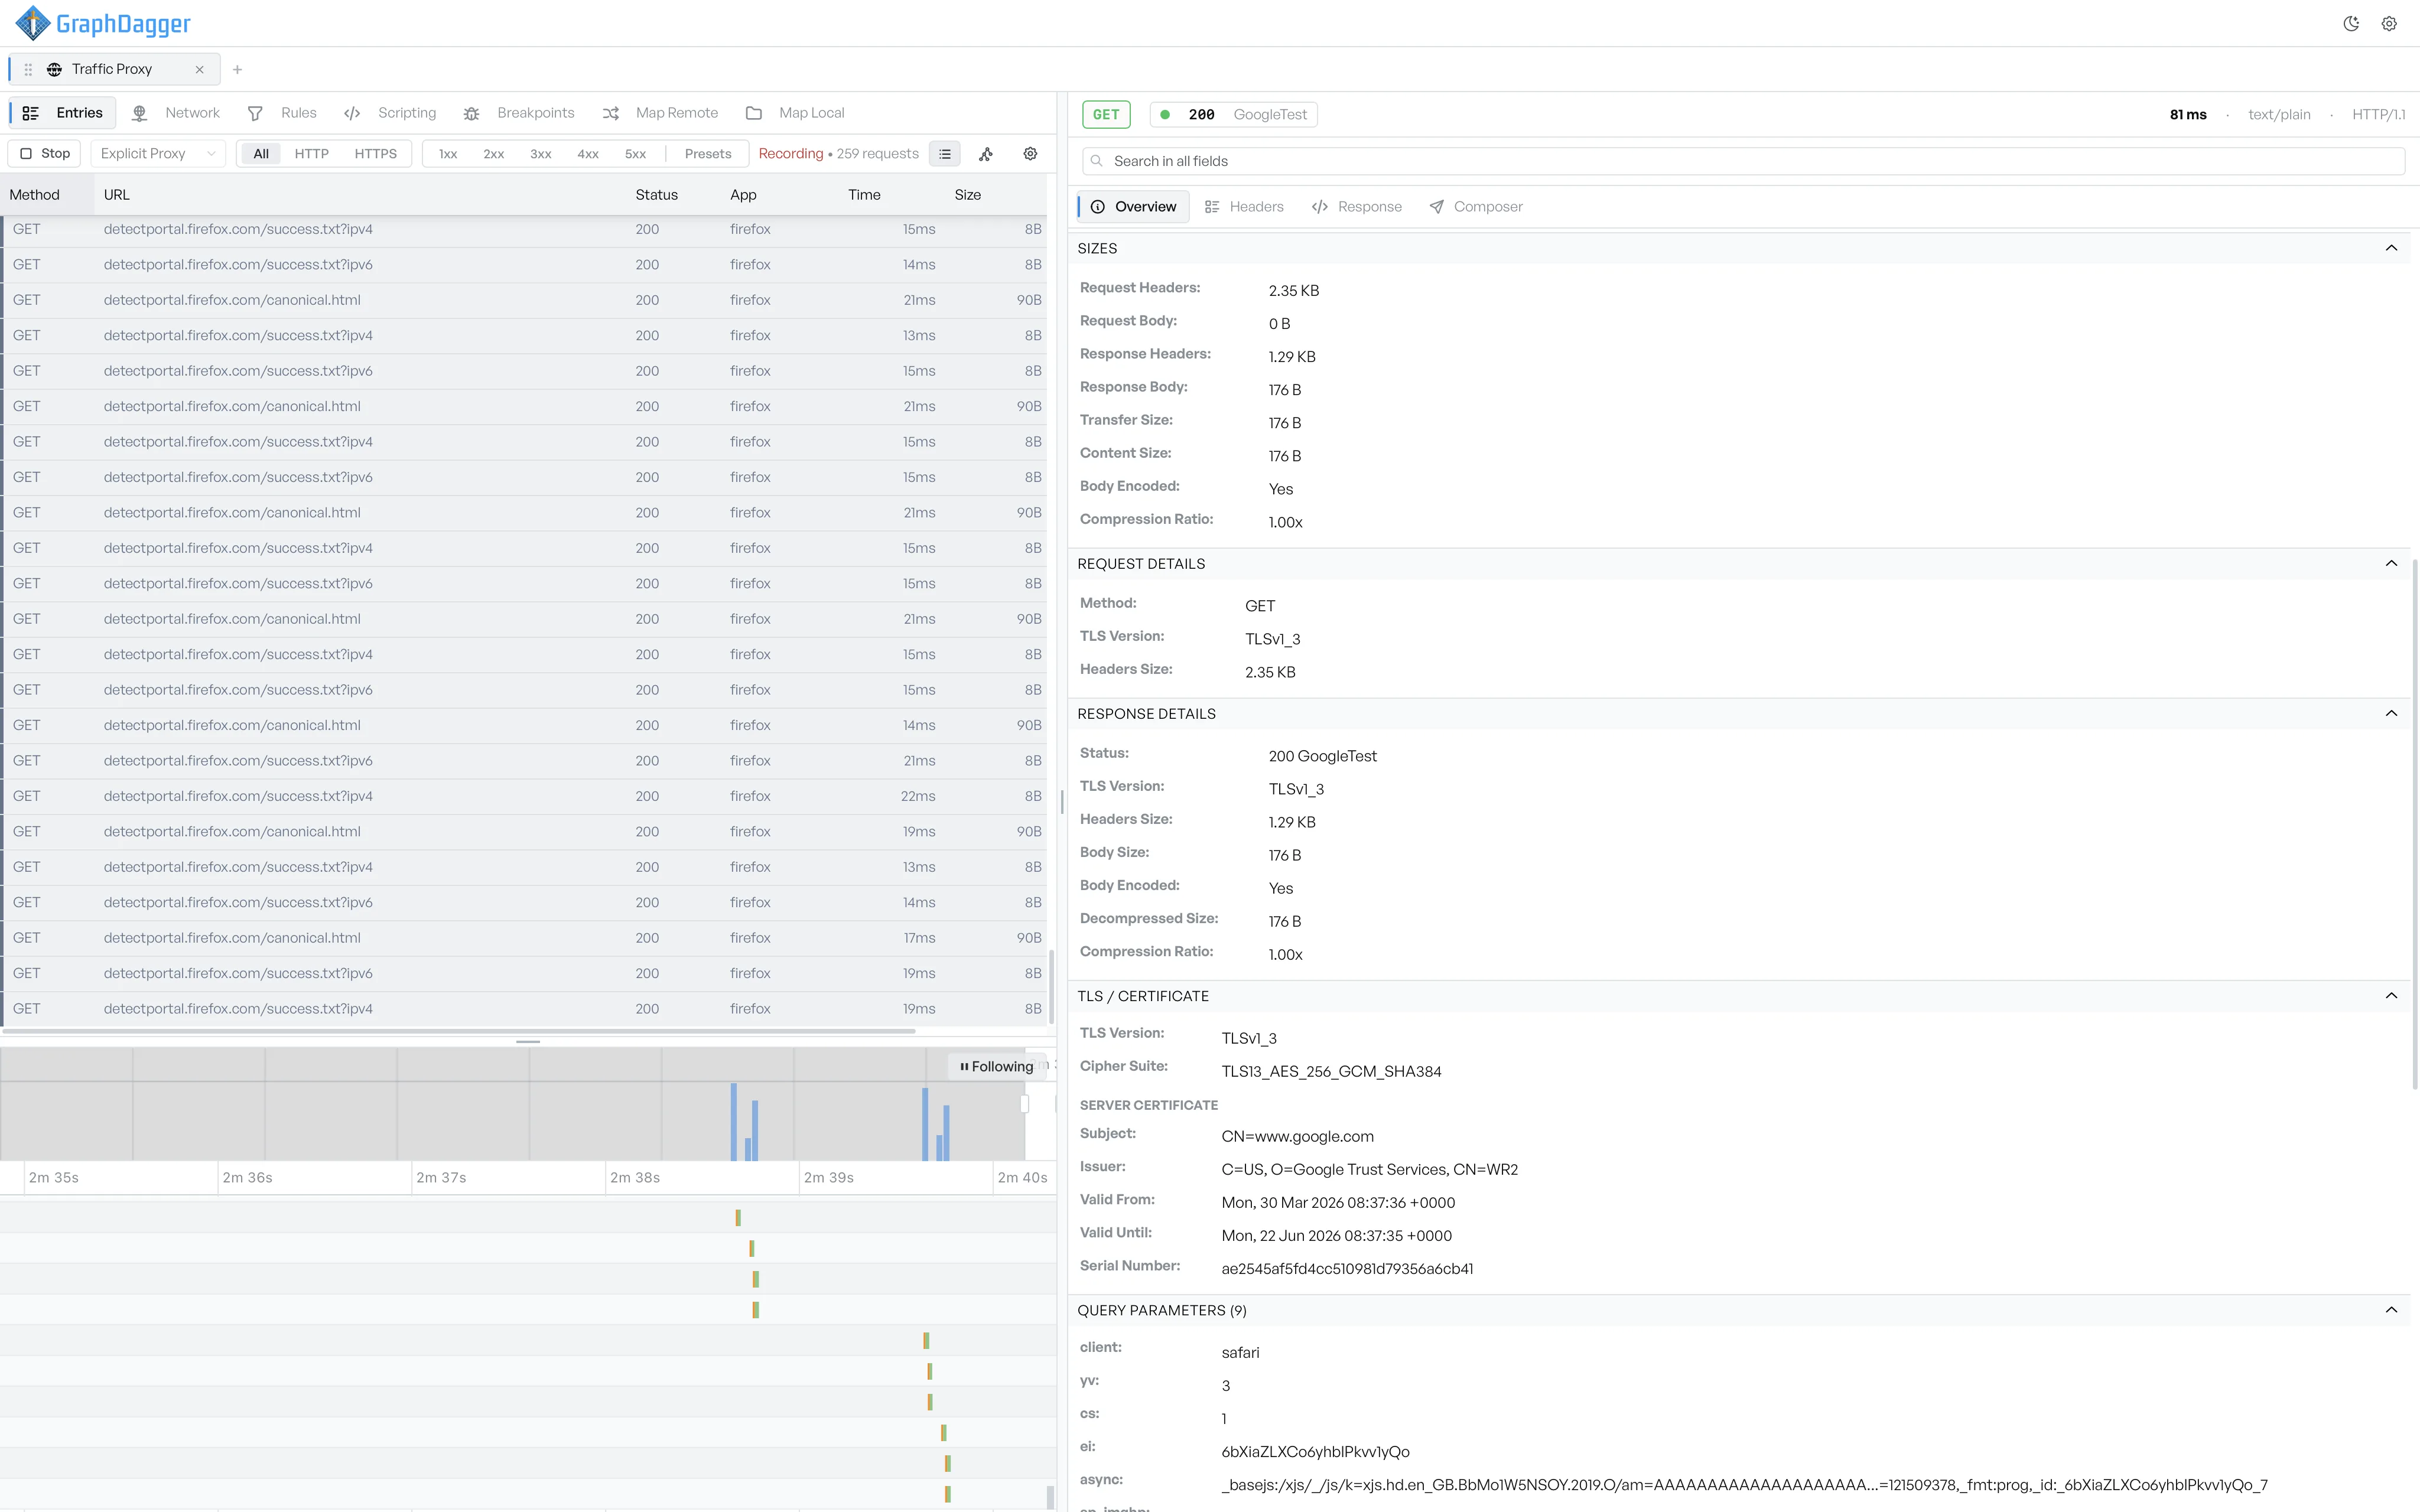
Task: Open the Map Remote tab
Action: tap(660, 113)
